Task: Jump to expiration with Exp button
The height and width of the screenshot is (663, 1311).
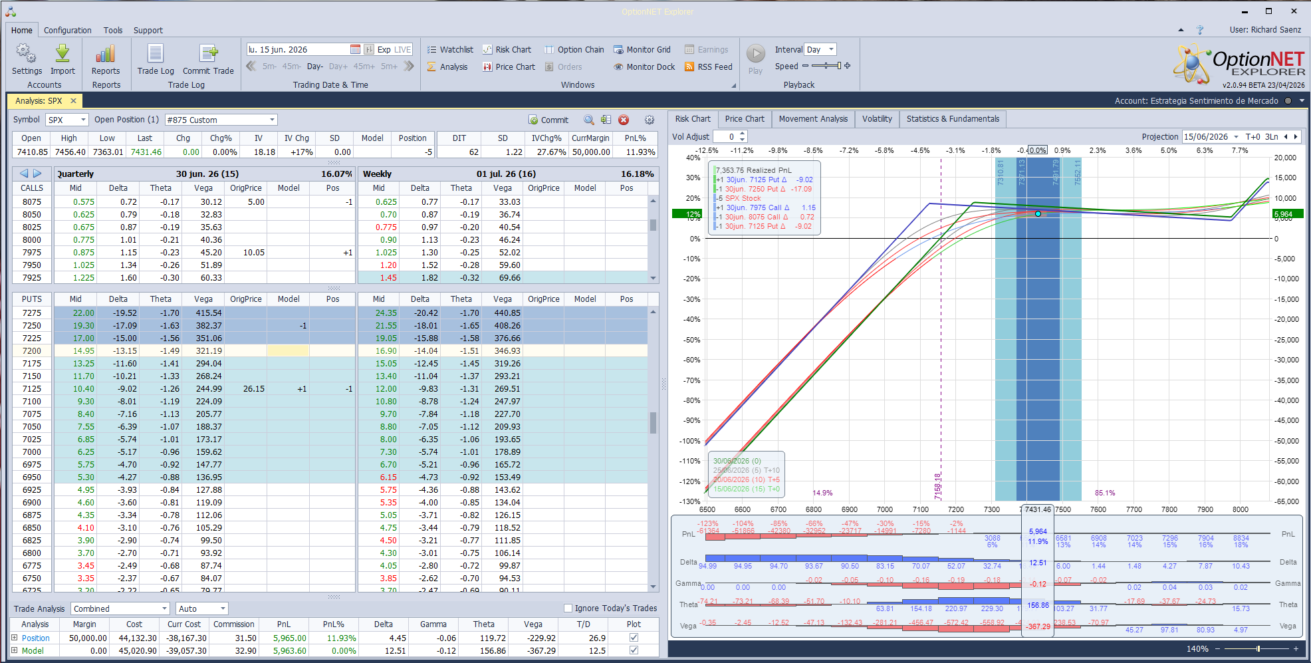Action: point(384,49)
